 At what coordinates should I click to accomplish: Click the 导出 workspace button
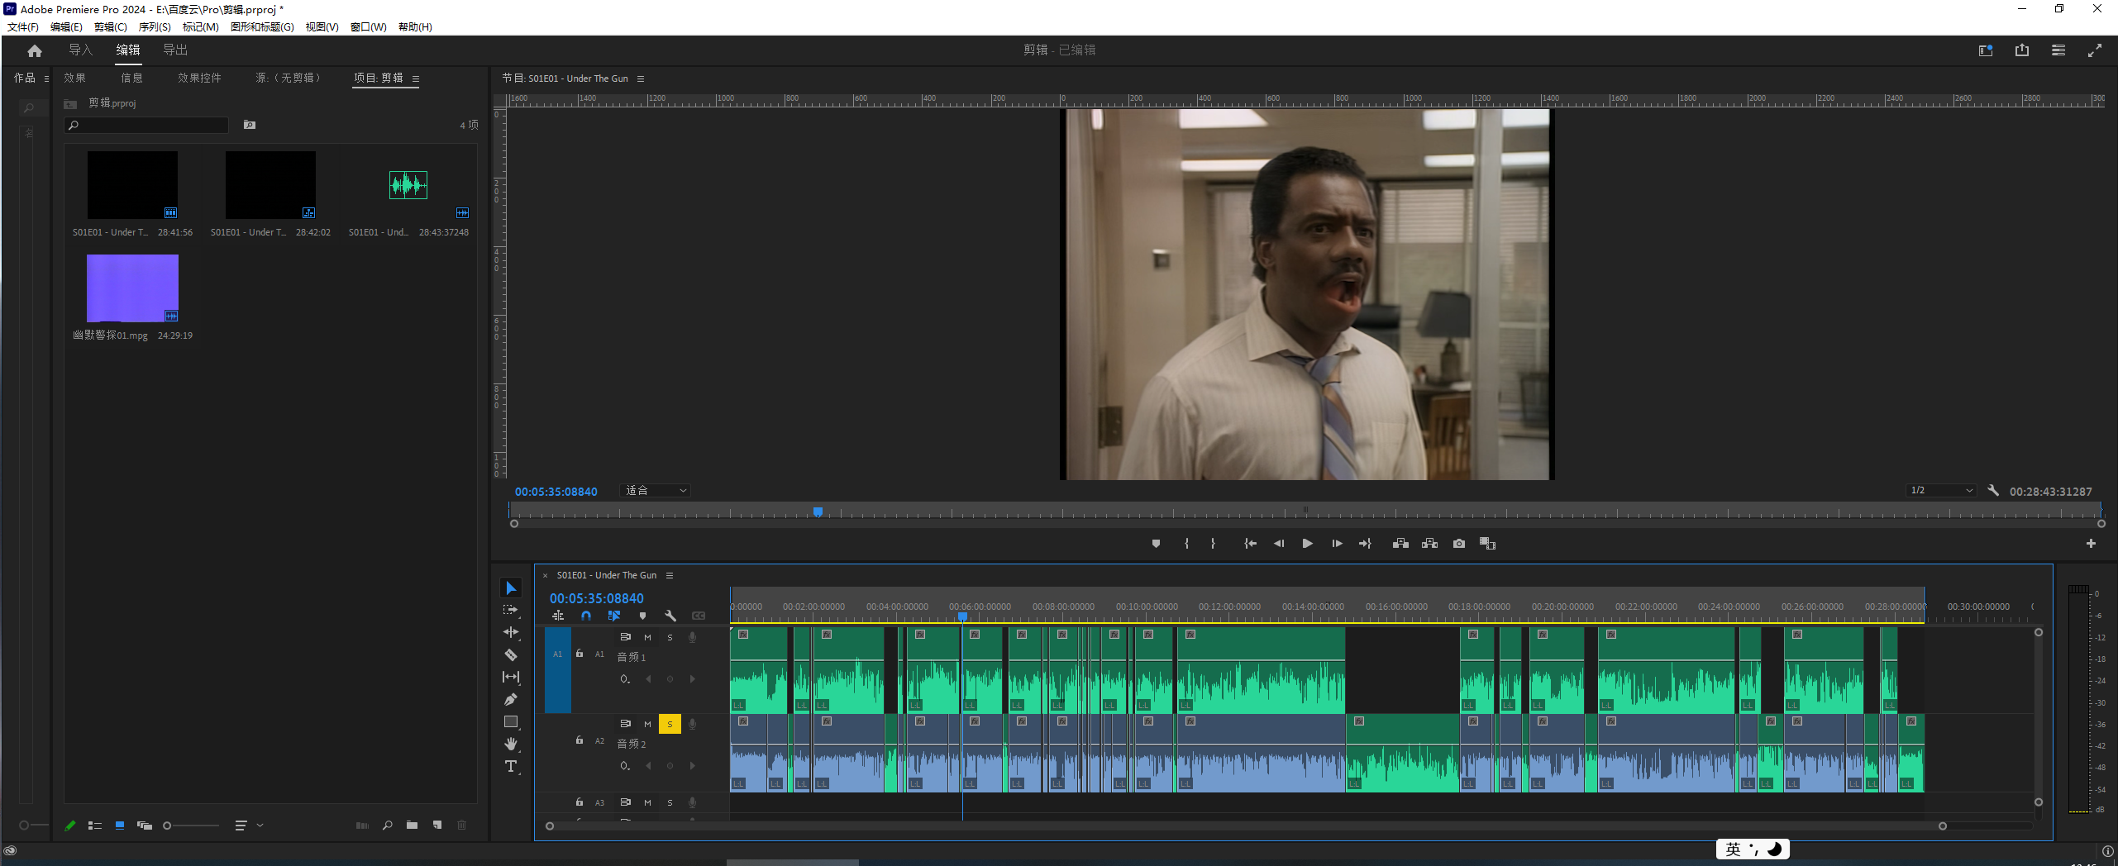pyautogui.click(x=175, y=50)
